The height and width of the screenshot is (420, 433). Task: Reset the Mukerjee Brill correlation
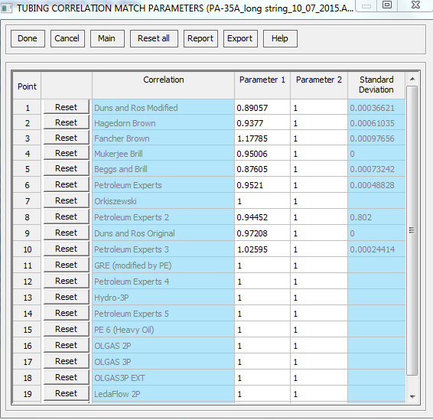(67, 153)
